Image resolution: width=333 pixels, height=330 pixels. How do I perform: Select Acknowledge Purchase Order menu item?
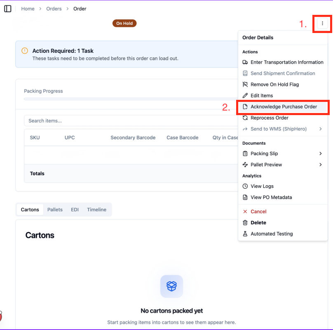point(283,107)
